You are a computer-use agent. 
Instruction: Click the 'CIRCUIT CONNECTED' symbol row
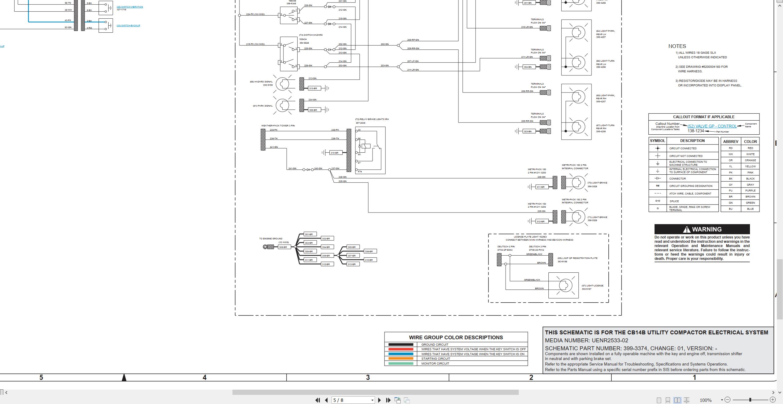pos(683,148)
